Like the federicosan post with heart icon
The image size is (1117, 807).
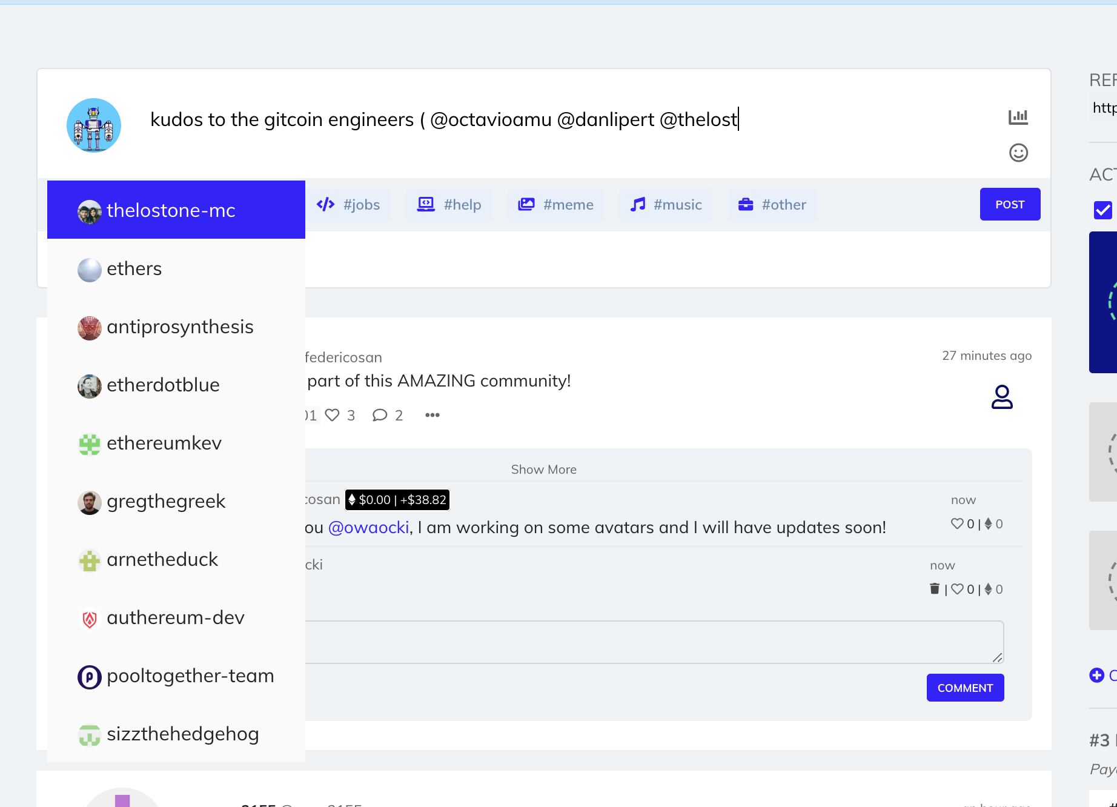click(x=333, y=415)
